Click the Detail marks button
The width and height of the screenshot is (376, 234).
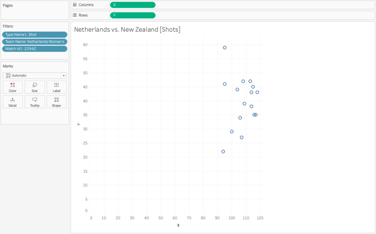12,101
